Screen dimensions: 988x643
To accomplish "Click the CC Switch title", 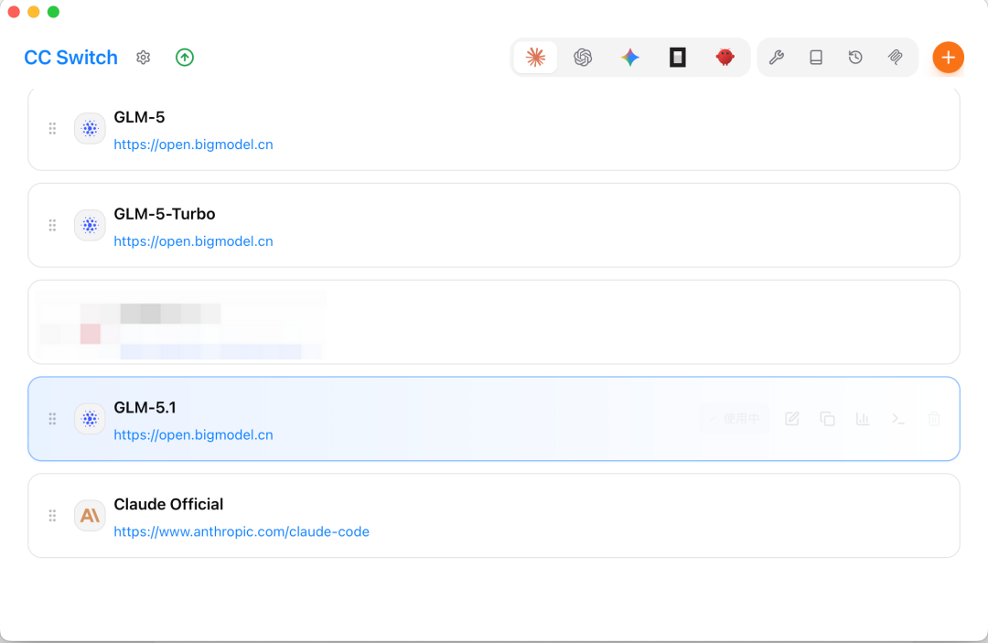I will coord(70,58).
